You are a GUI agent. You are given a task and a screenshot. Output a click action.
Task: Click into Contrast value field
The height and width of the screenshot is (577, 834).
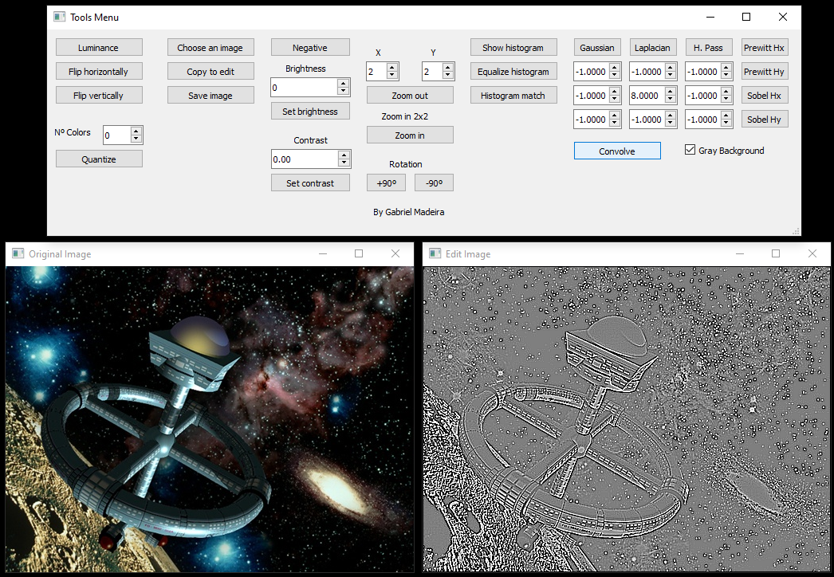tap(305, 159)
